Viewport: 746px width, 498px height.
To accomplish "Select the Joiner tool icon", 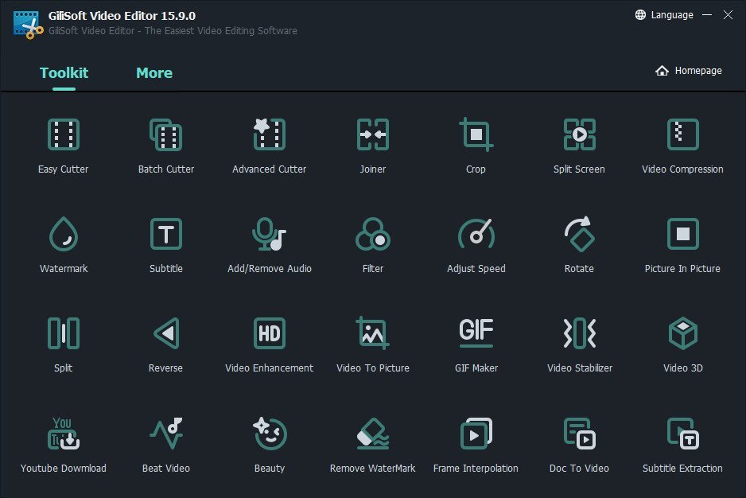I will [372, 134].
